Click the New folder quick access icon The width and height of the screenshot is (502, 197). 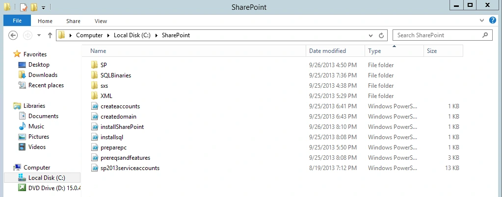[34, 7]
